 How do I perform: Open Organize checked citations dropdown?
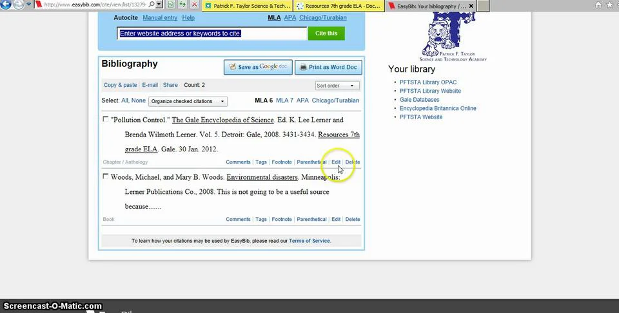pos(188,101)
